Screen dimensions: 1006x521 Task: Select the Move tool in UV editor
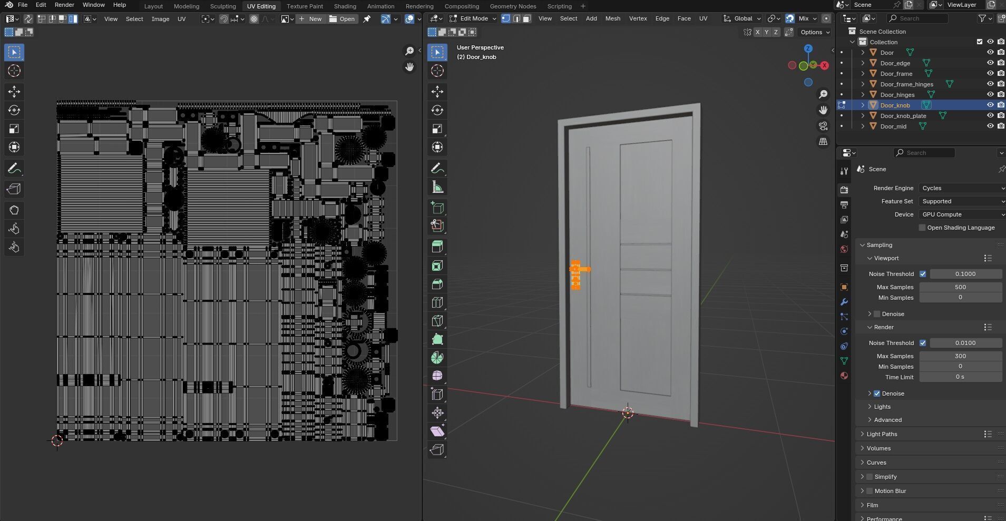pyautogui.click(x=14, y=92)
